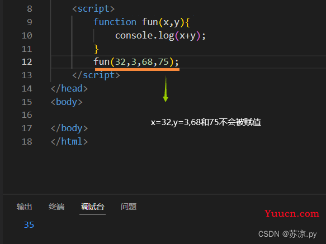Select the 调试台 tab
Image resolution: width=326 pixels, height=244 pixels.
[x=92, y=207]
